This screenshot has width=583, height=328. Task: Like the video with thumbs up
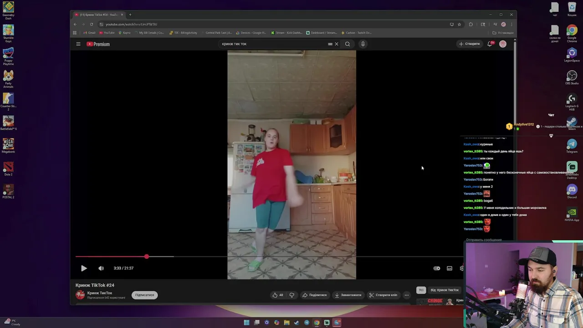tap(278, 295)
